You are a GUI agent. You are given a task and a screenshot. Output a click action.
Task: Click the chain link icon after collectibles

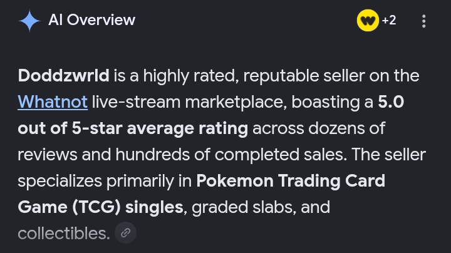click(x=125, y=232)
